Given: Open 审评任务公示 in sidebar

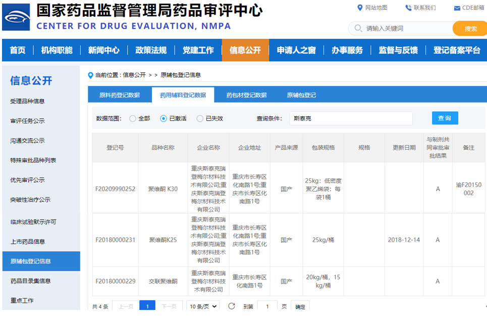Looking at the screenshot, I should pos(27,121).
